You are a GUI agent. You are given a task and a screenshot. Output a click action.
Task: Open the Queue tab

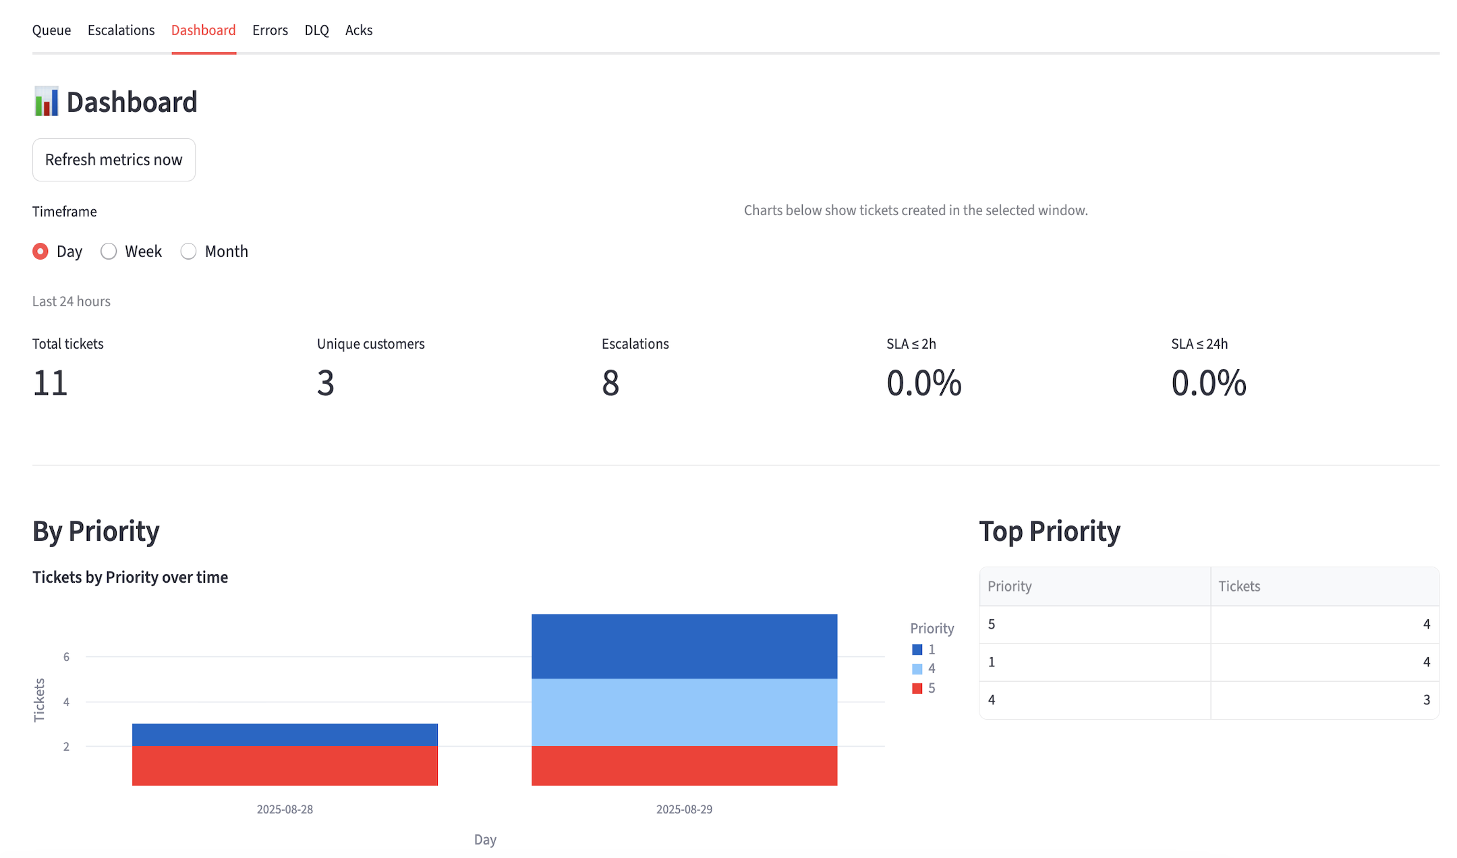pos(51,30)
